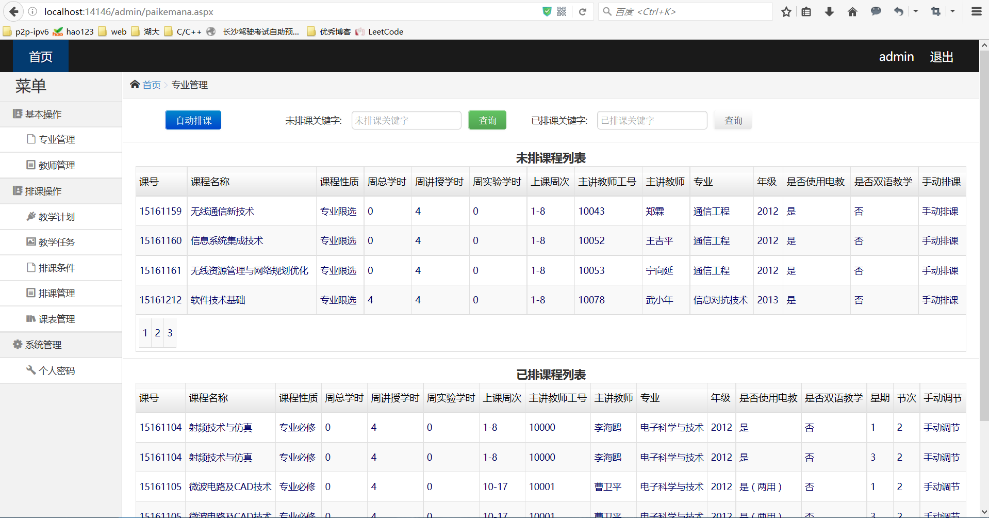Image resolution: width=989 pixels, height=518 pixels.
Task: Click the screenshot crop tool icon
Action: (936, 11)
